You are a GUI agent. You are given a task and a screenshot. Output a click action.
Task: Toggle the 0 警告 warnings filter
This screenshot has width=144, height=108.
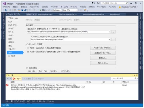click(x=27, y=79)
